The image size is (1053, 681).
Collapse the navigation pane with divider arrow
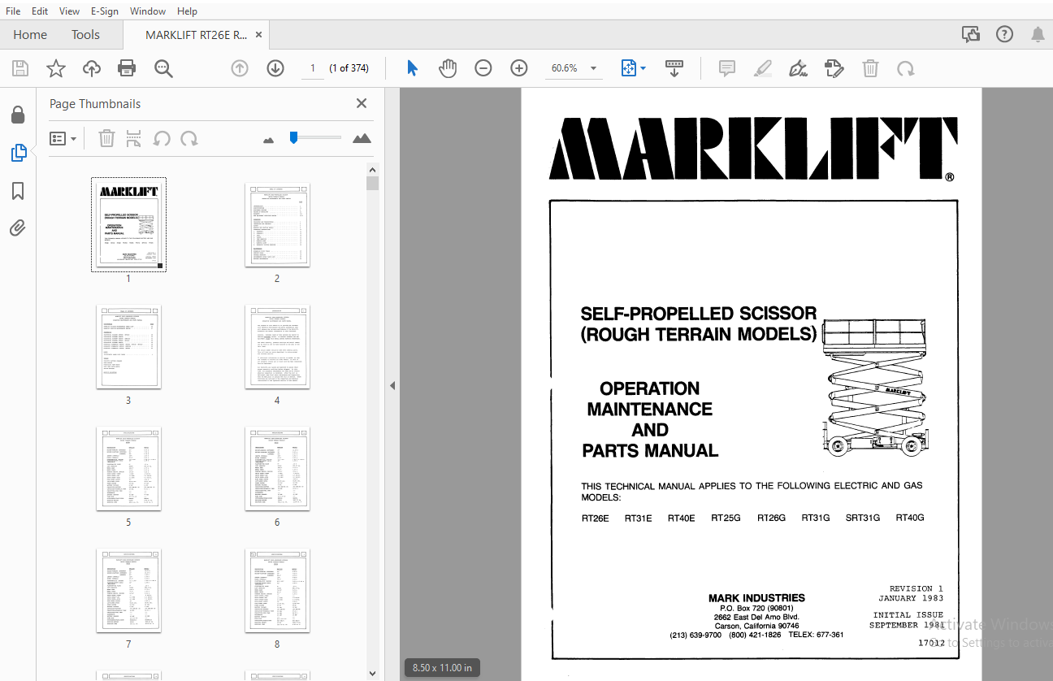pyautogui.click(x=392, y=385)
